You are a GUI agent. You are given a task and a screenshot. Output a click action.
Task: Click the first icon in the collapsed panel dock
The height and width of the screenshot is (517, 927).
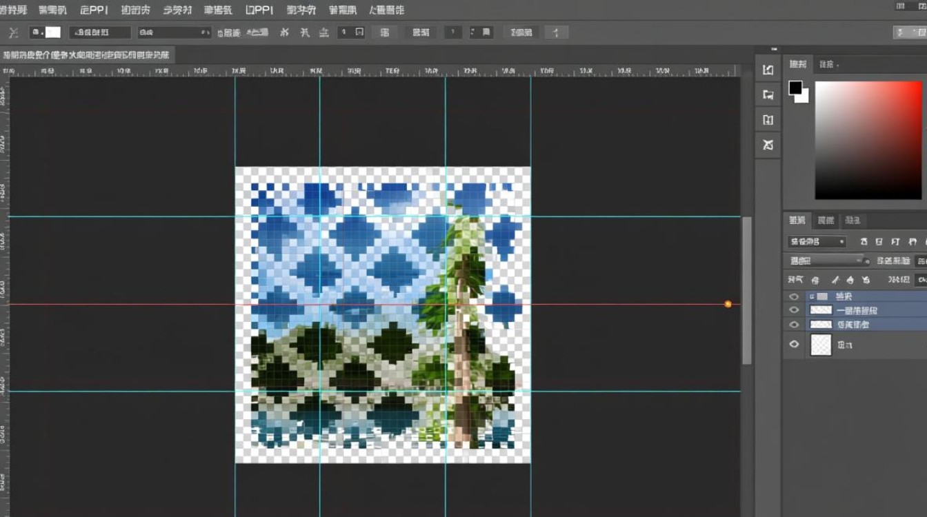(768, 70)
